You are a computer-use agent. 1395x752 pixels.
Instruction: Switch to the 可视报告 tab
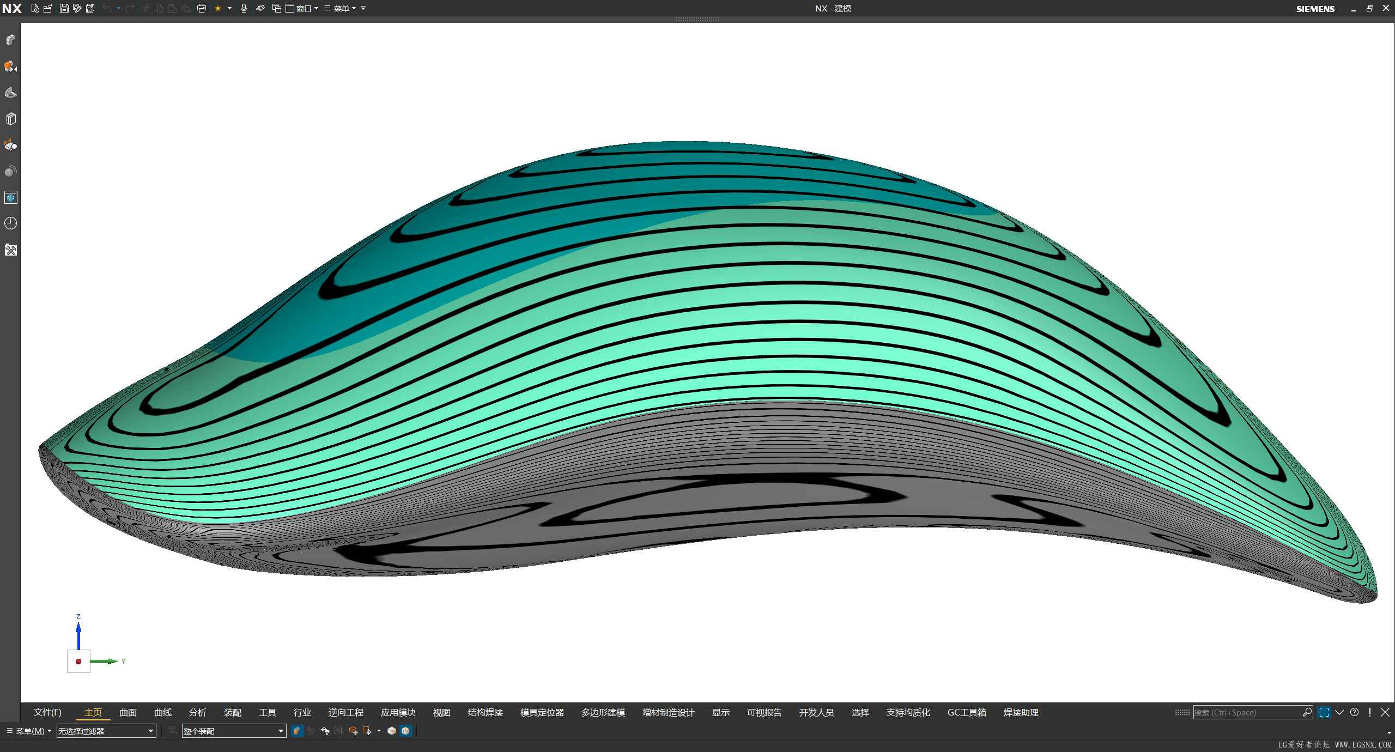(x=764, y=712)
